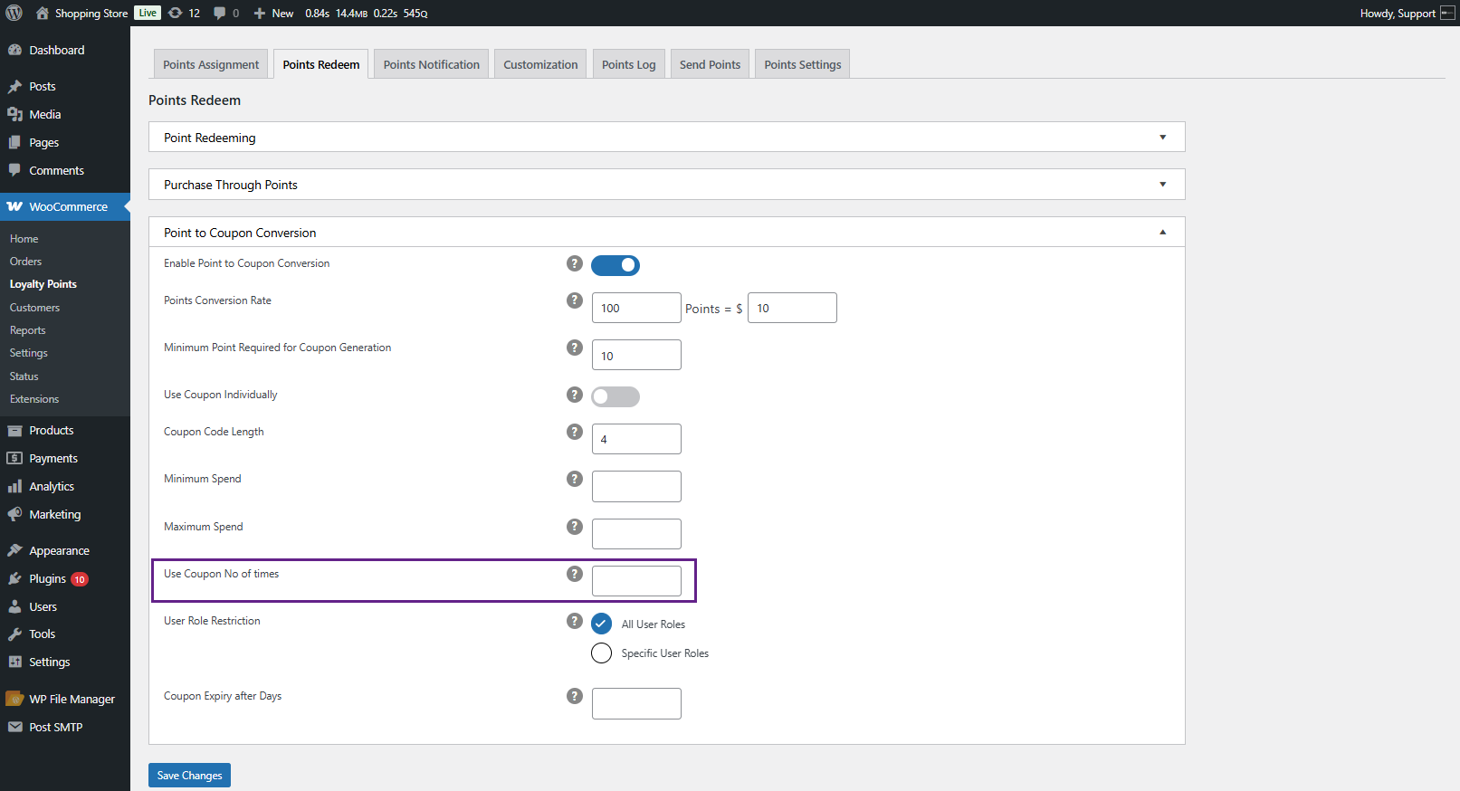The height and width of the screenshot is (791, 1460).
Task: Click help icon for Use Coupon No of times
Action: point(574,574)
